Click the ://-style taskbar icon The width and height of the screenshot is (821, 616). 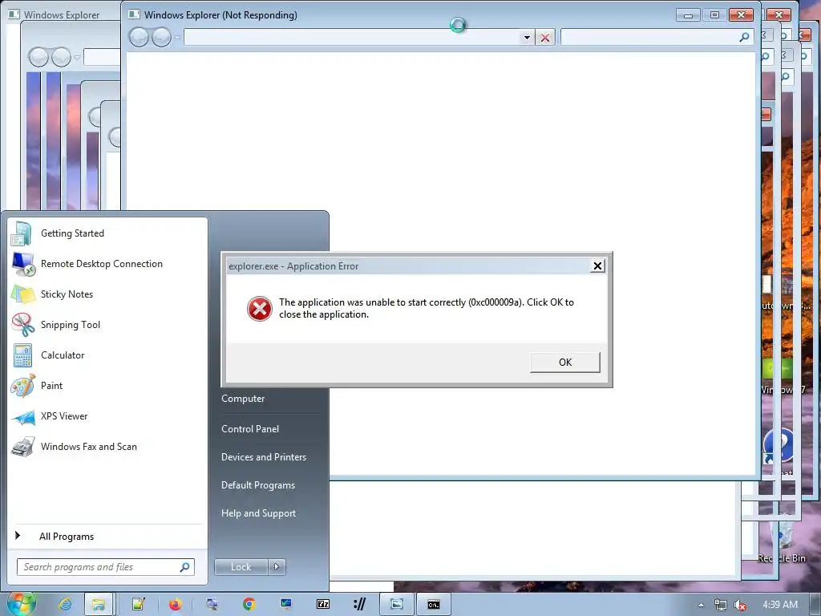point(360,605)
